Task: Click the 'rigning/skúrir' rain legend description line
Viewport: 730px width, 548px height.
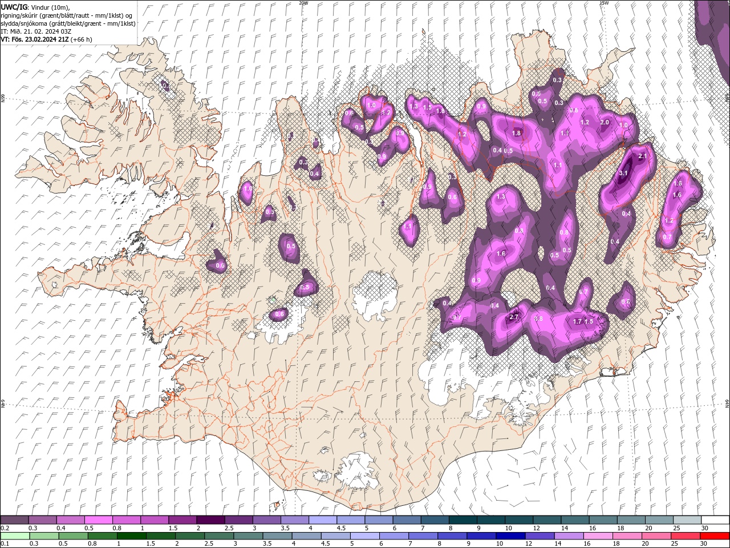Action: 66,15
